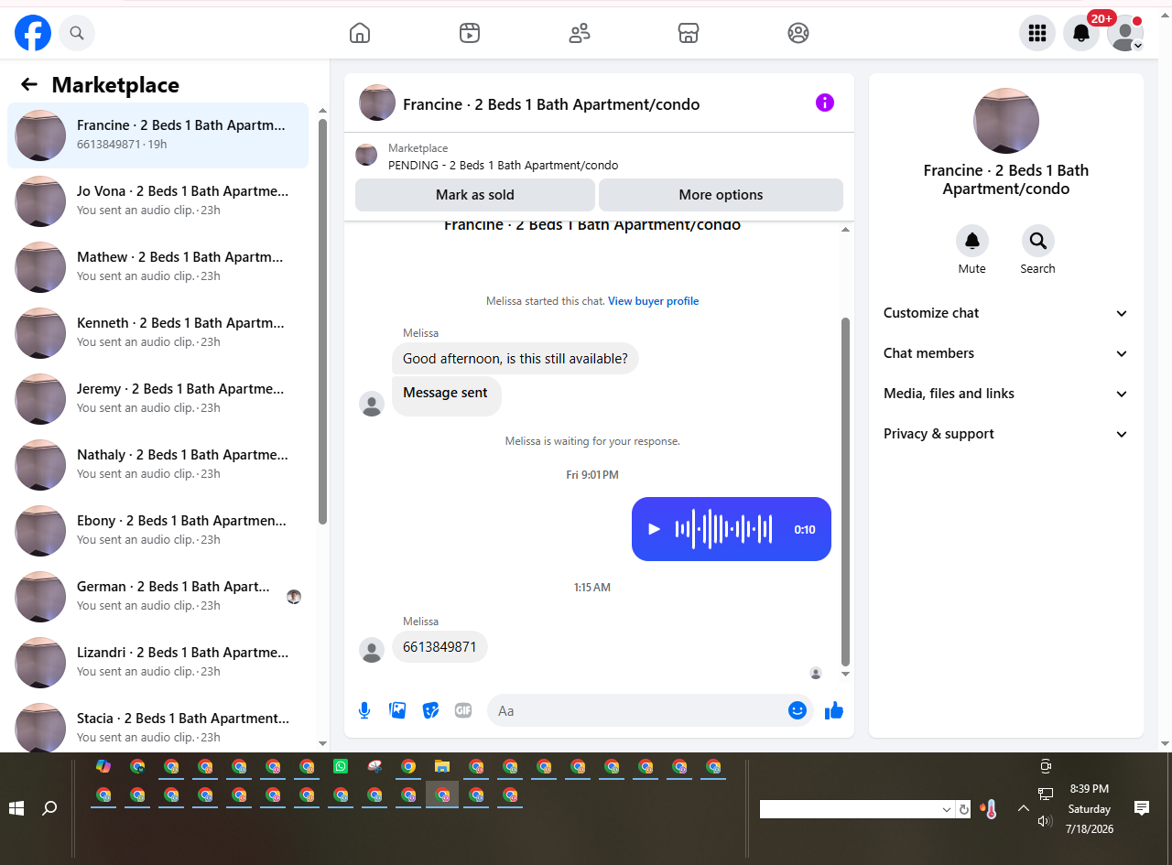Open File Explorer from the taskbar
Viewport: 1172px width, 865px height.
(x=442, y=766)
